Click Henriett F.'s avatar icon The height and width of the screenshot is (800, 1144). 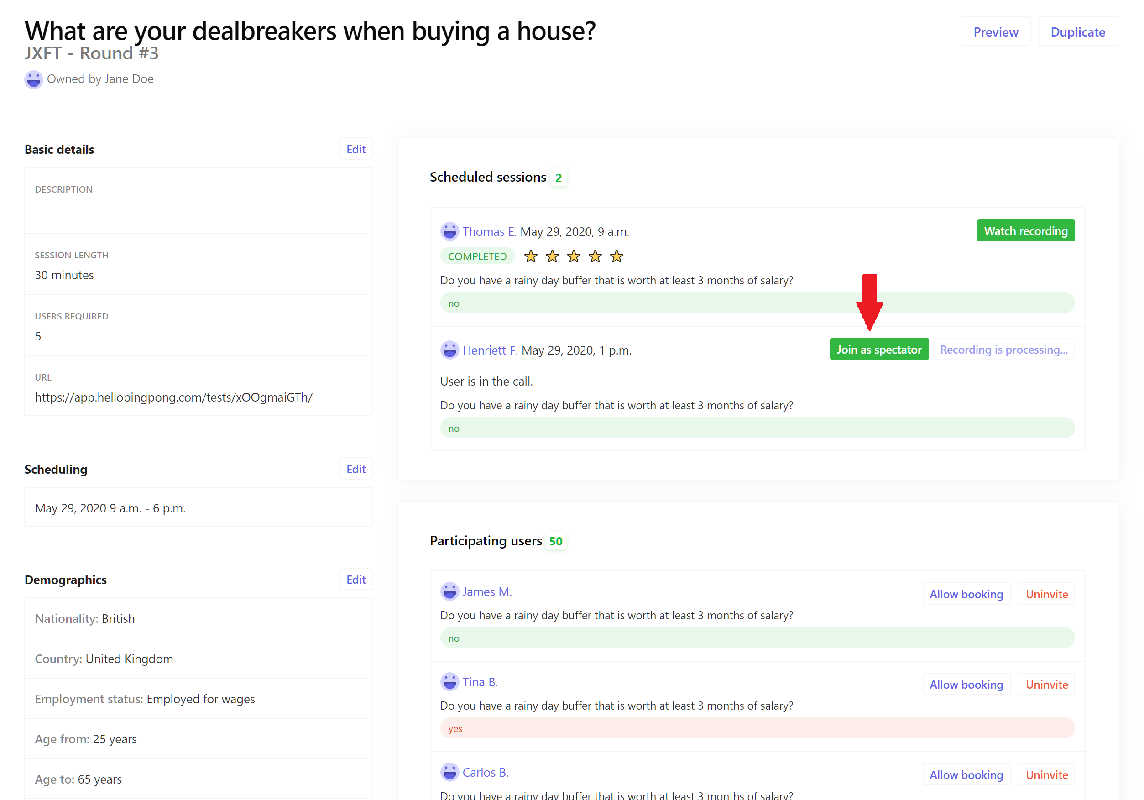(x=449, y=350)
